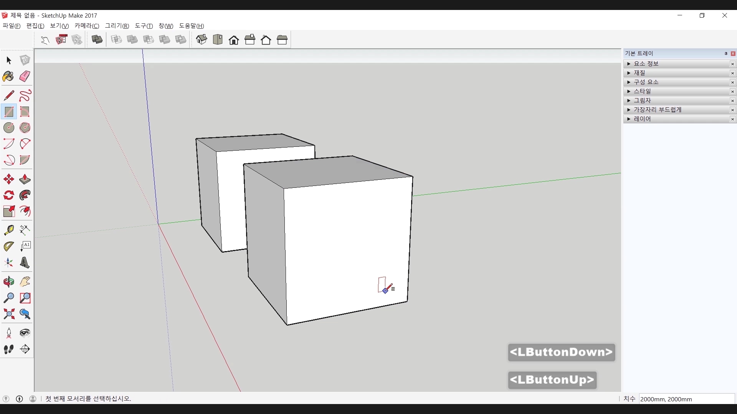This screenshot has height=414, width=737.
Task: Pin the default tray panel
Action: tap(726, 54)
